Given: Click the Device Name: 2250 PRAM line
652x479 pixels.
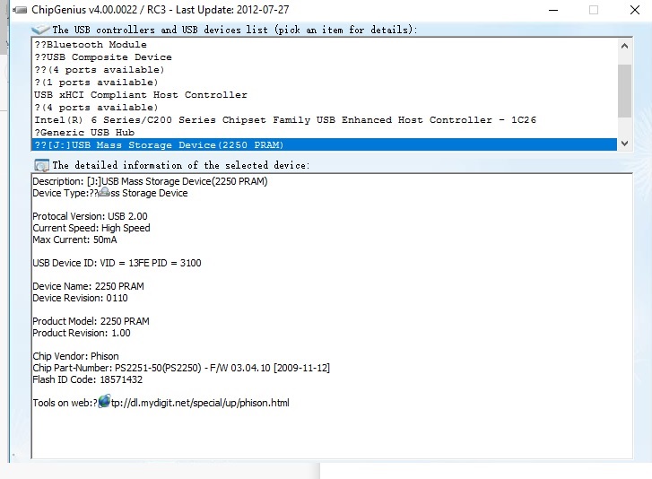Looking at the screenshot, I should coord(88,286).
